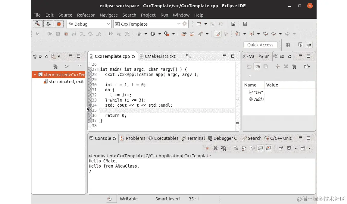Toggle Instruction Stepping Mode in main toolbar

[x=111, y=34]
